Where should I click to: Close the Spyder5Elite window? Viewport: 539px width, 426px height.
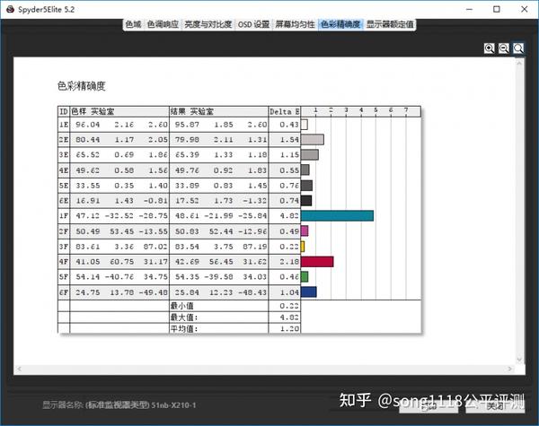click(x=525, y=9)
